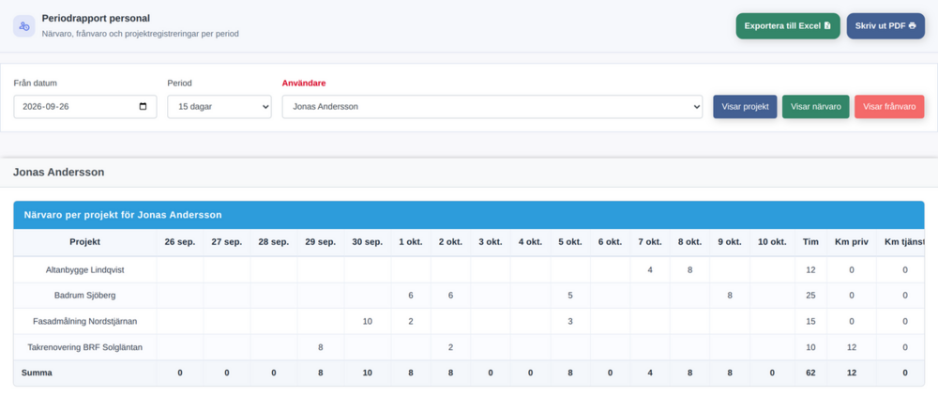Click Takrenovering 2 okt. value 2

[x=450, y=346]
